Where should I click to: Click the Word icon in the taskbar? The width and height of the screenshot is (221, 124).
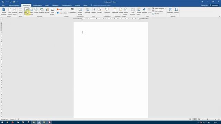(39, 122)
